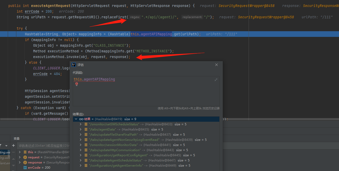Viewport: 339px width, 171px height.
Task: Expand the "/smonitor/sessionMonitorData" entry
Action: click(x=81, y=145)
